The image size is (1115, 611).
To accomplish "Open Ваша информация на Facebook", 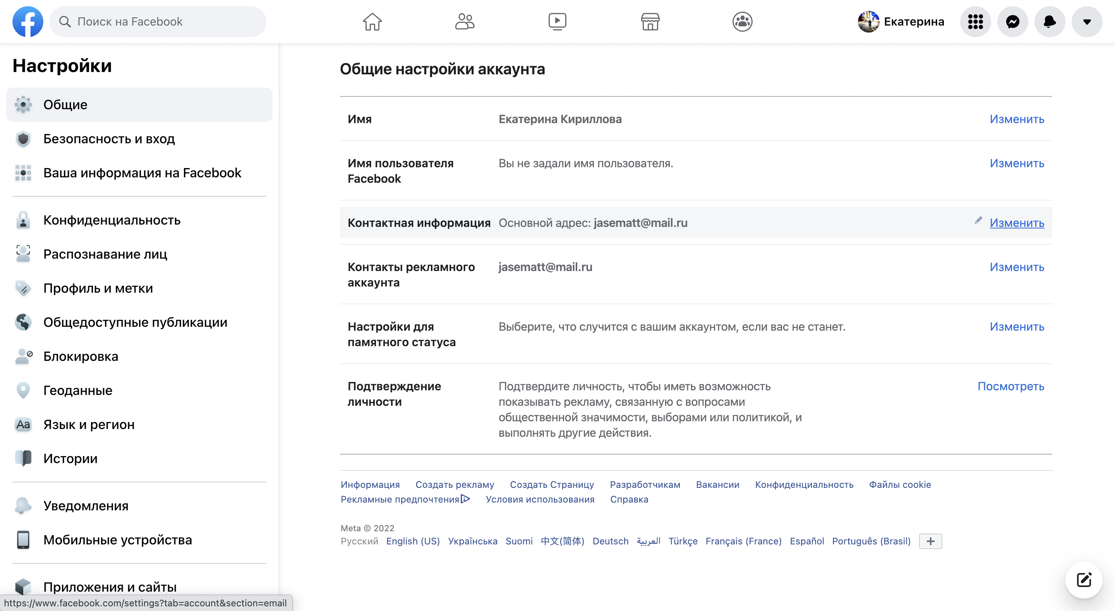I will 139,173.
